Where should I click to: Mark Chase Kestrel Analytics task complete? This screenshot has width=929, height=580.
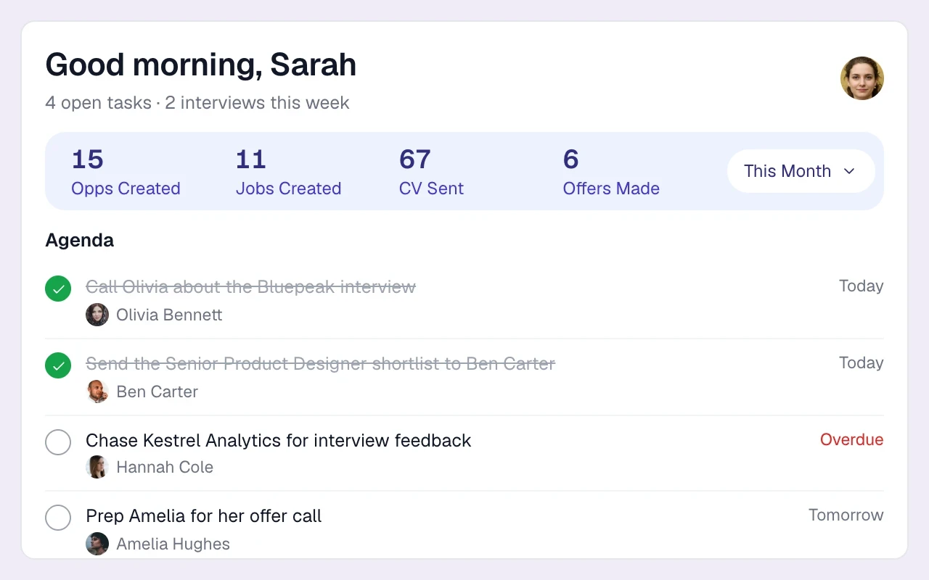tap(58, 442)
